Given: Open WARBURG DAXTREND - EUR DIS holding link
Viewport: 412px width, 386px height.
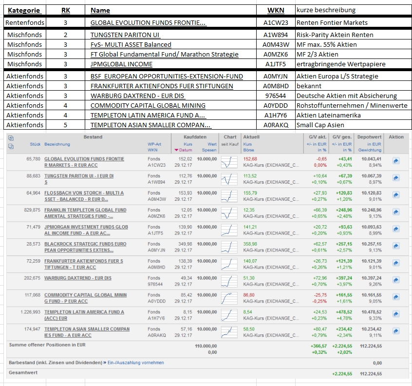Looking at the screenshot, I should (x=78, y=278).
